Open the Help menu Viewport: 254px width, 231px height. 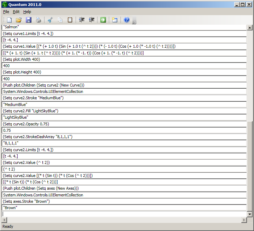[x=27, y=12]
